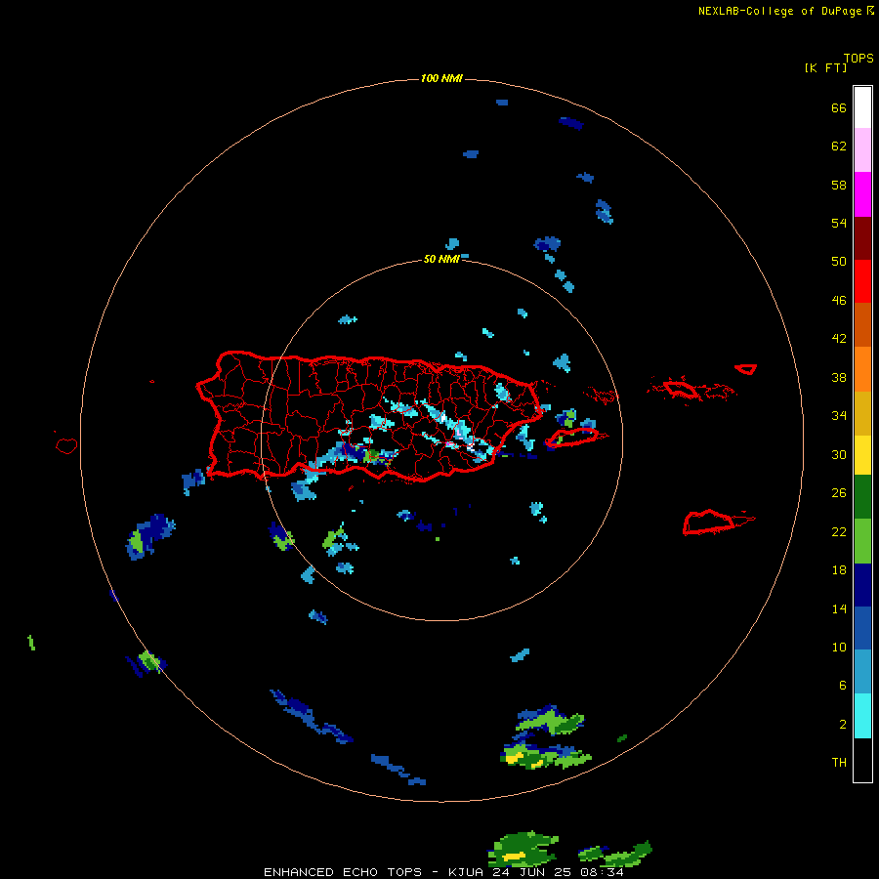Pick the light blue 6-10 kft swatch
Viewport: 879px width, 879px height.
tap(862, 671)
